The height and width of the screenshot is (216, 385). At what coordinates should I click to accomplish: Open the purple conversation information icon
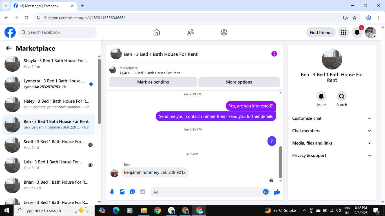coord(274,54)
